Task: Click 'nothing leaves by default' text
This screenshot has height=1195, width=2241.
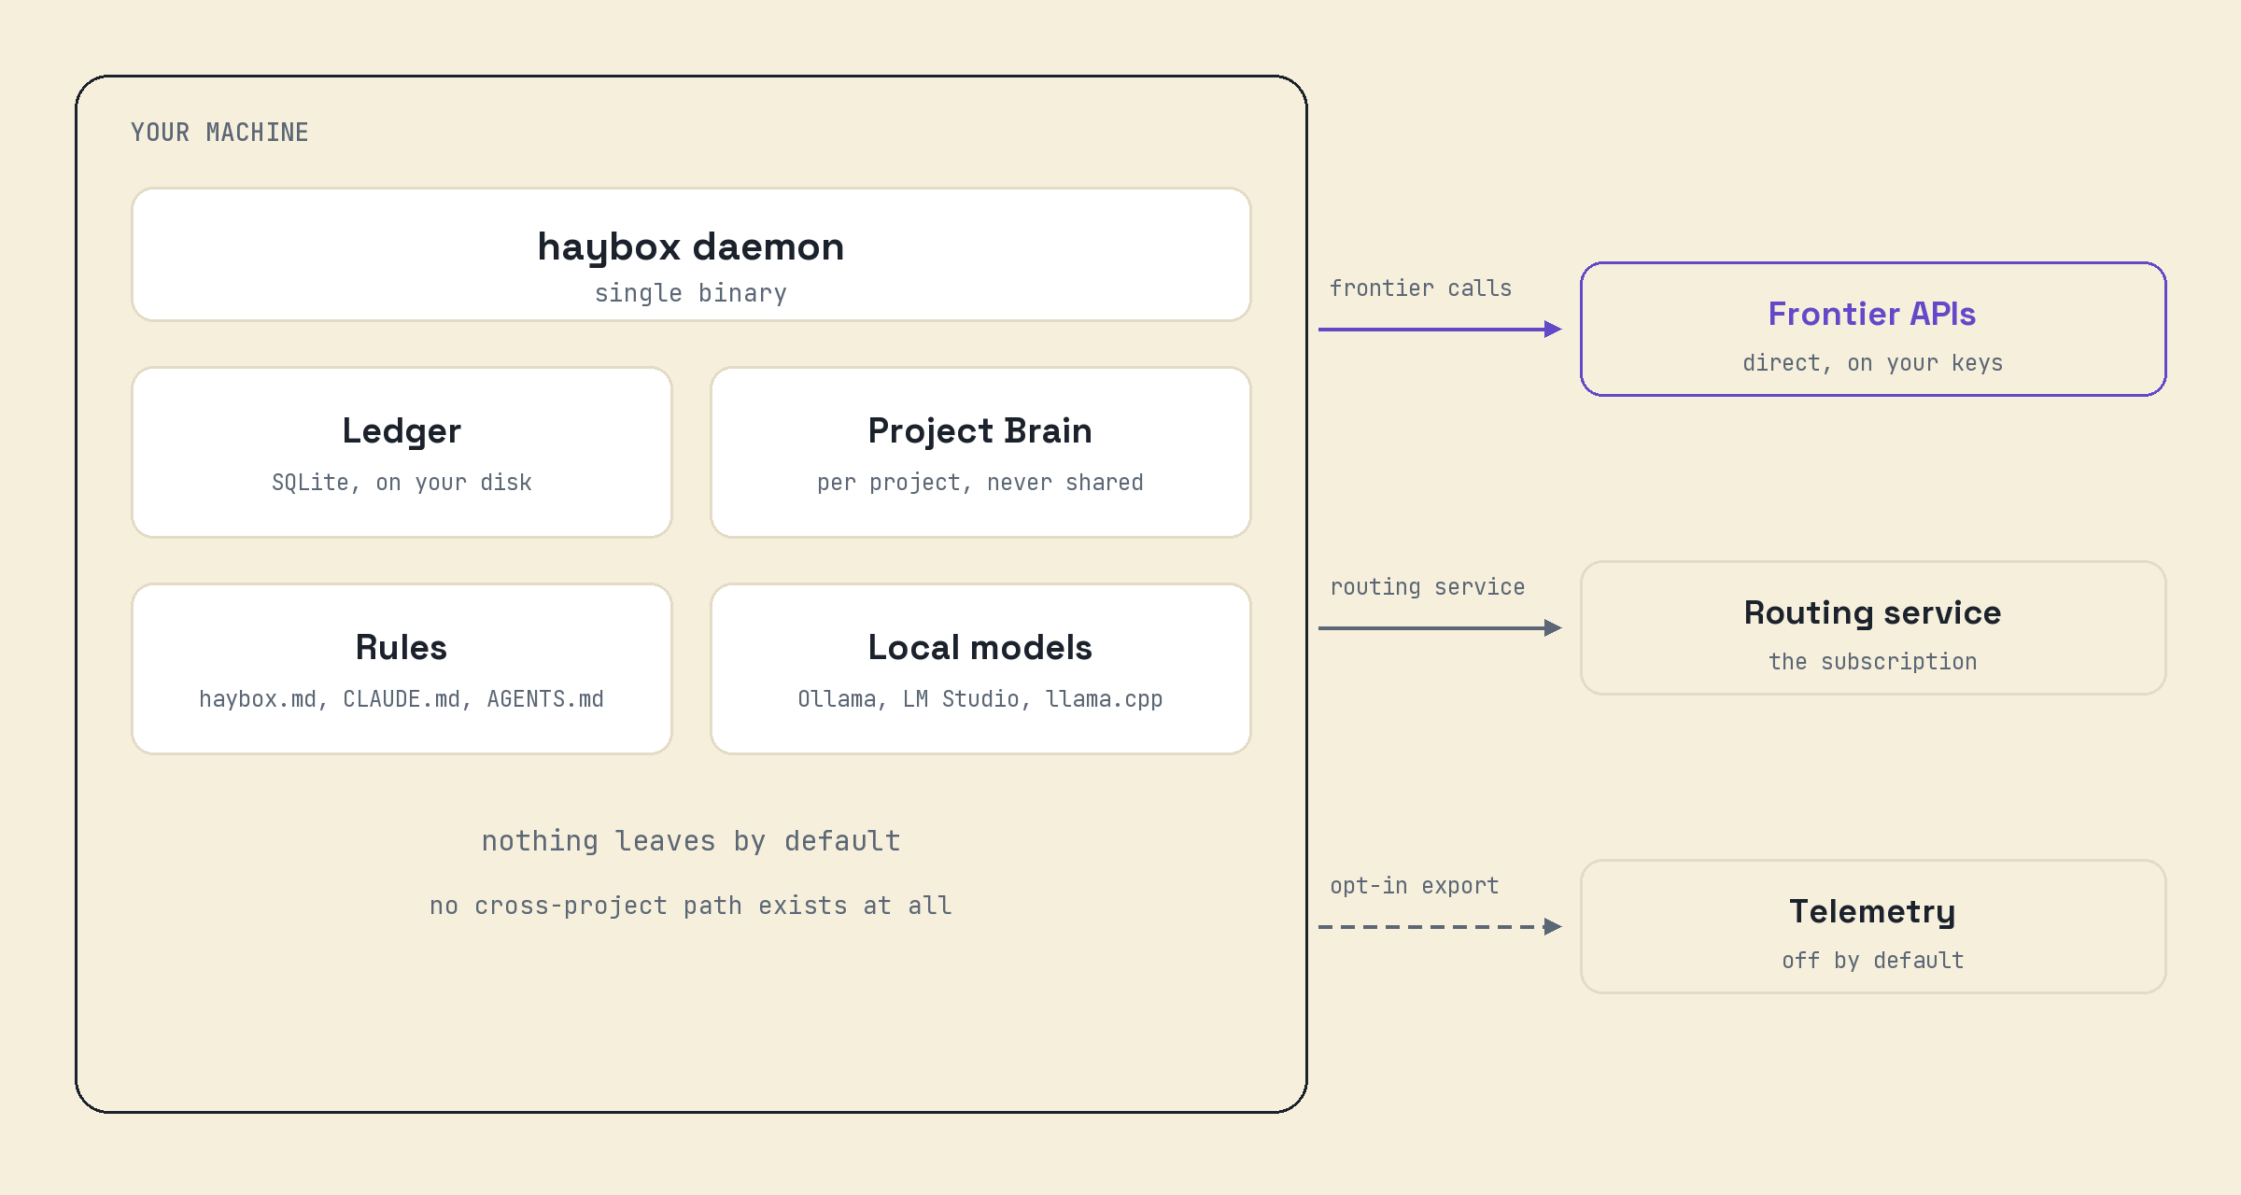Action: pyautogui.click(x=691, y=841)
